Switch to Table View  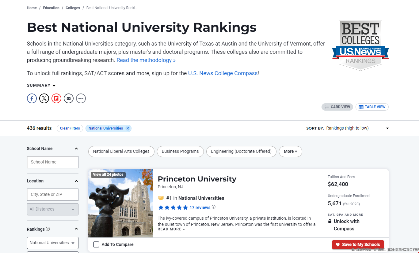tap(372, 107)
